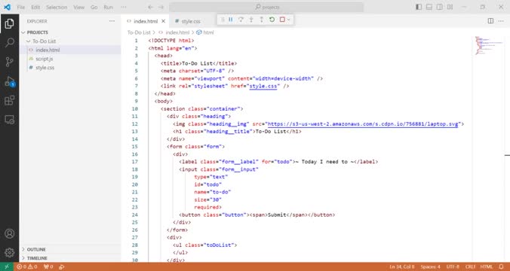
Task: Switch to the style.css tab
Action: (x=191, y=21)
